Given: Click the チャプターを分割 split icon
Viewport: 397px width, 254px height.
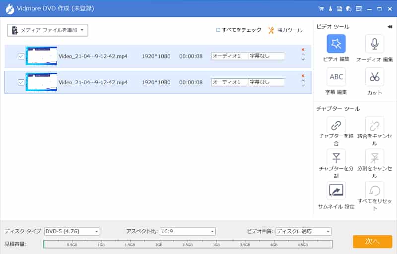Looking at the screenshot, I should point(336,158).
